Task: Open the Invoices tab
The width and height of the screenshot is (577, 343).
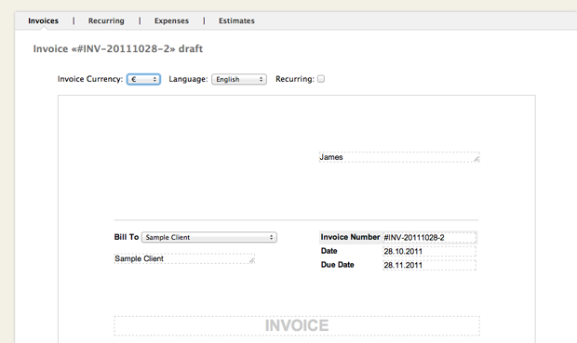Action: (x=43, y=21)
